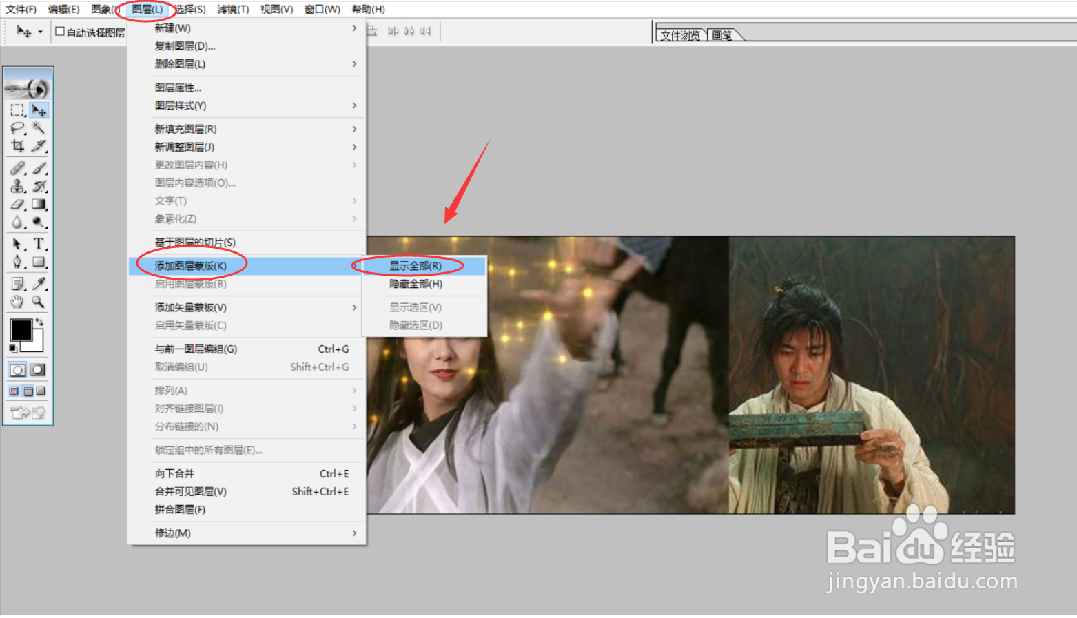Click 添加图层蒙版(K) menu entry
The width and height of the screenshot is (1077, 618).
(247, 266)
